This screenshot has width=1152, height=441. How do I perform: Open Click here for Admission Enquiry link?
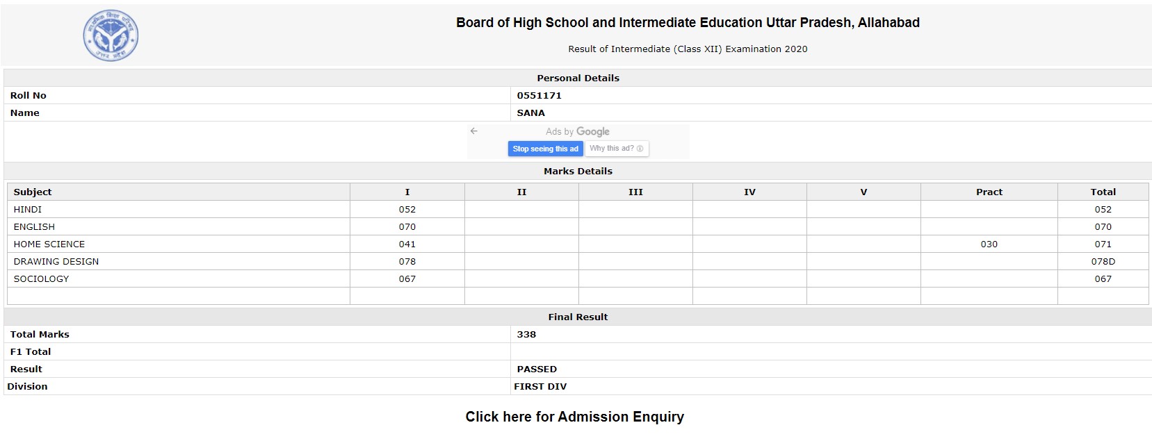(575, 417)
